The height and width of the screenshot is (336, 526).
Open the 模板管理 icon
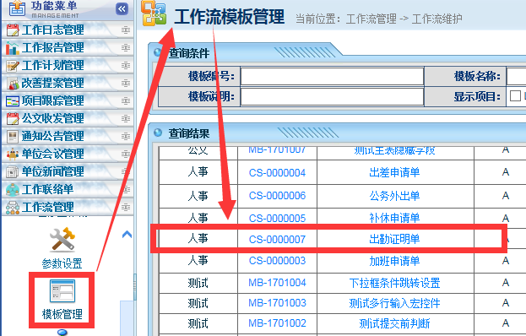point(62,291)
